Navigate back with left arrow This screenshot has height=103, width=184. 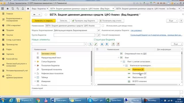click(34, 15)
